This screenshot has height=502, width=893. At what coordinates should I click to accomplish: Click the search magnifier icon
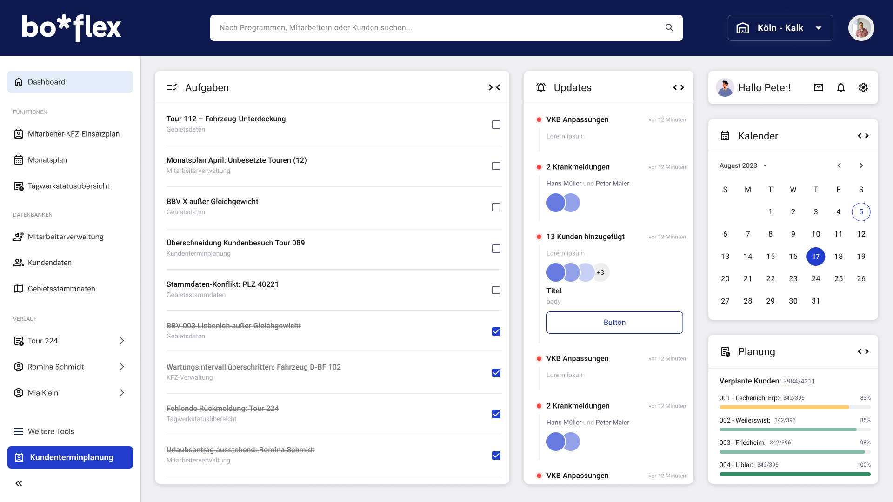669,28
